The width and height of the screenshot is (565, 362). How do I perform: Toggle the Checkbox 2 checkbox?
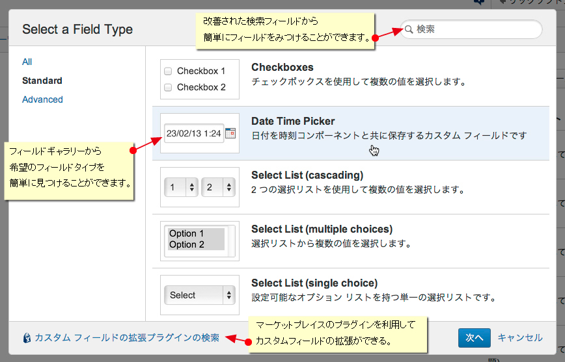[168, 87]
